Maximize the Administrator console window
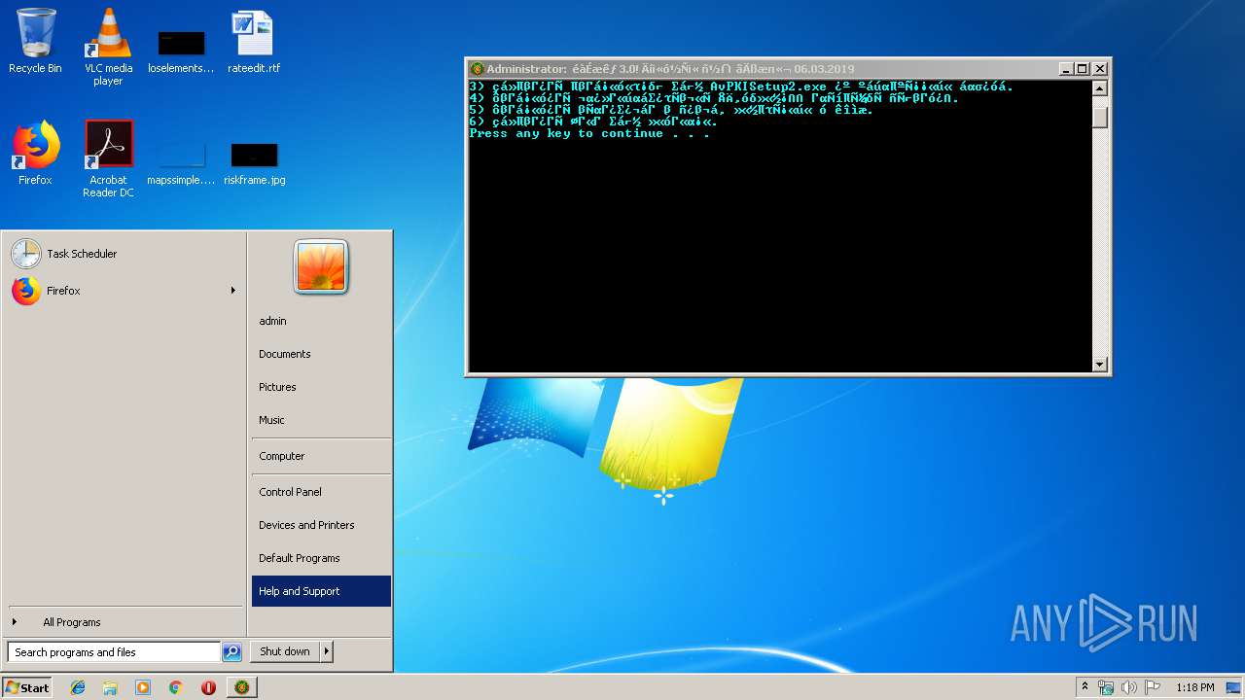This screenshot has width=1245, height=700. coord(1083,69)
